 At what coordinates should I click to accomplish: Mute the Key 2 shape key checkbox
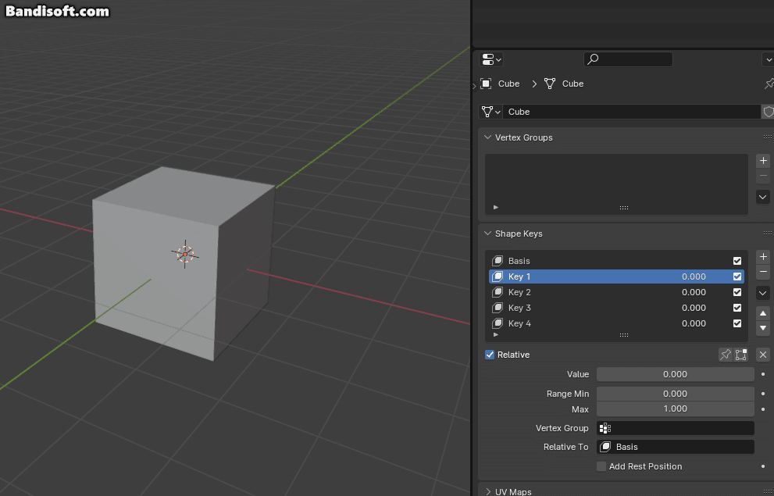pyautogui.click(x=737, y=292)
